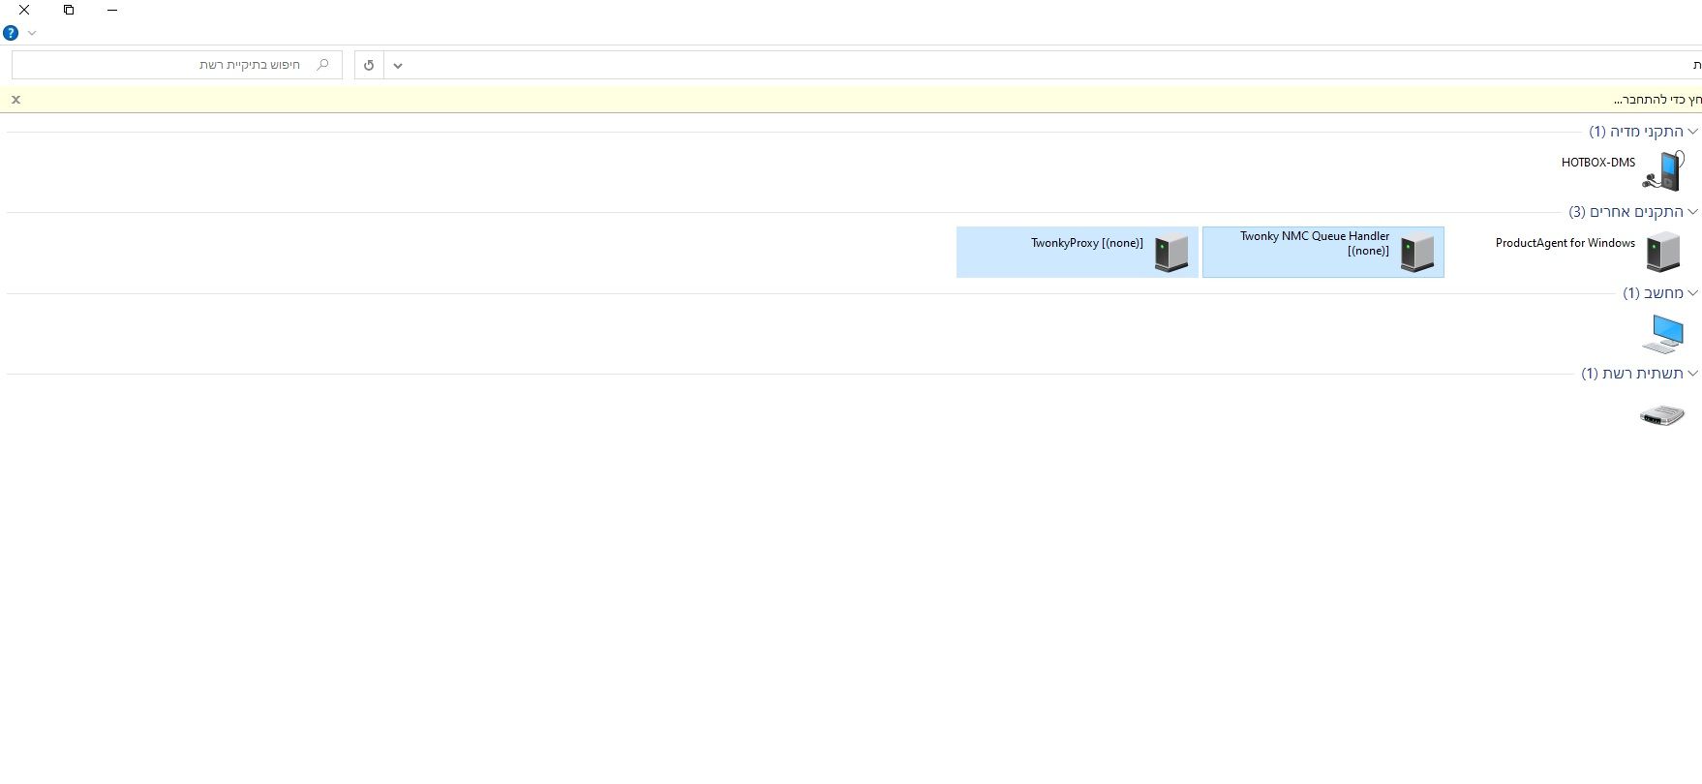1702x784 pixels.
Task: Click the refresh button beside the address bar
Action: 369,65
